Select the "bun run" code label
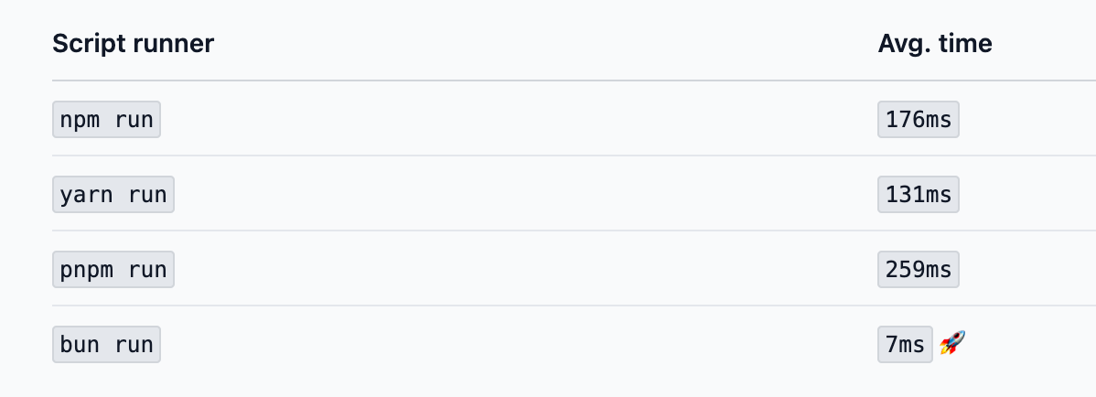Screen dimensions: 1096x397 pyautogui.click(x=106, y=345)
